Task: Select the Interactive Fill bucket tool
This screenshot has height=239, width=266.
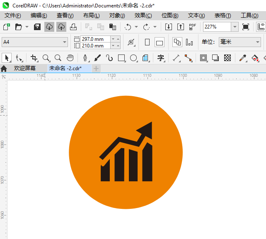Action: click(x=255, y=58)
